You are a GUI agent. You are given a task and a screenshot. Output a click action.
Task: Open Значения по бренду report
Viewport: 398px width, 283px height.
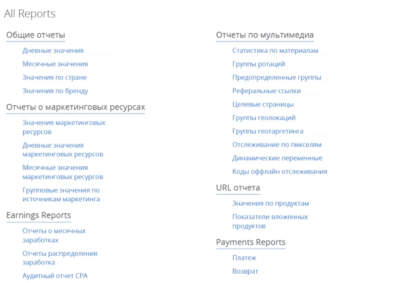click(x=55, y=91)
